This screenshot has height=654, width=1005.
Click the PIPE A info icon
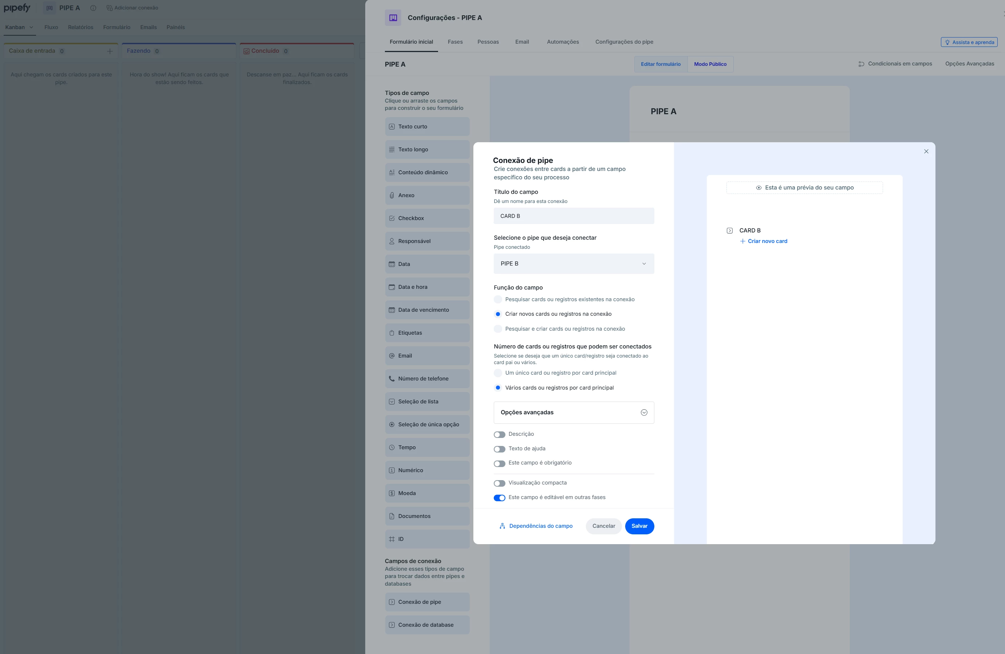[x=93, y=8]
